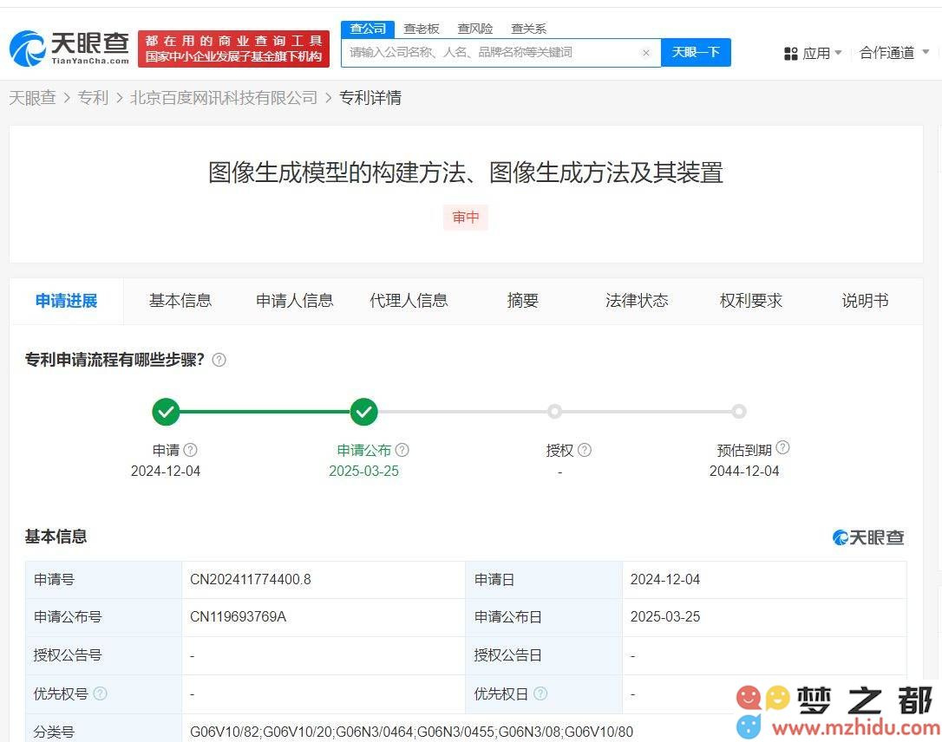Select the 查老板 search tab
942x742 pixels.
click(x=422, y=29)
